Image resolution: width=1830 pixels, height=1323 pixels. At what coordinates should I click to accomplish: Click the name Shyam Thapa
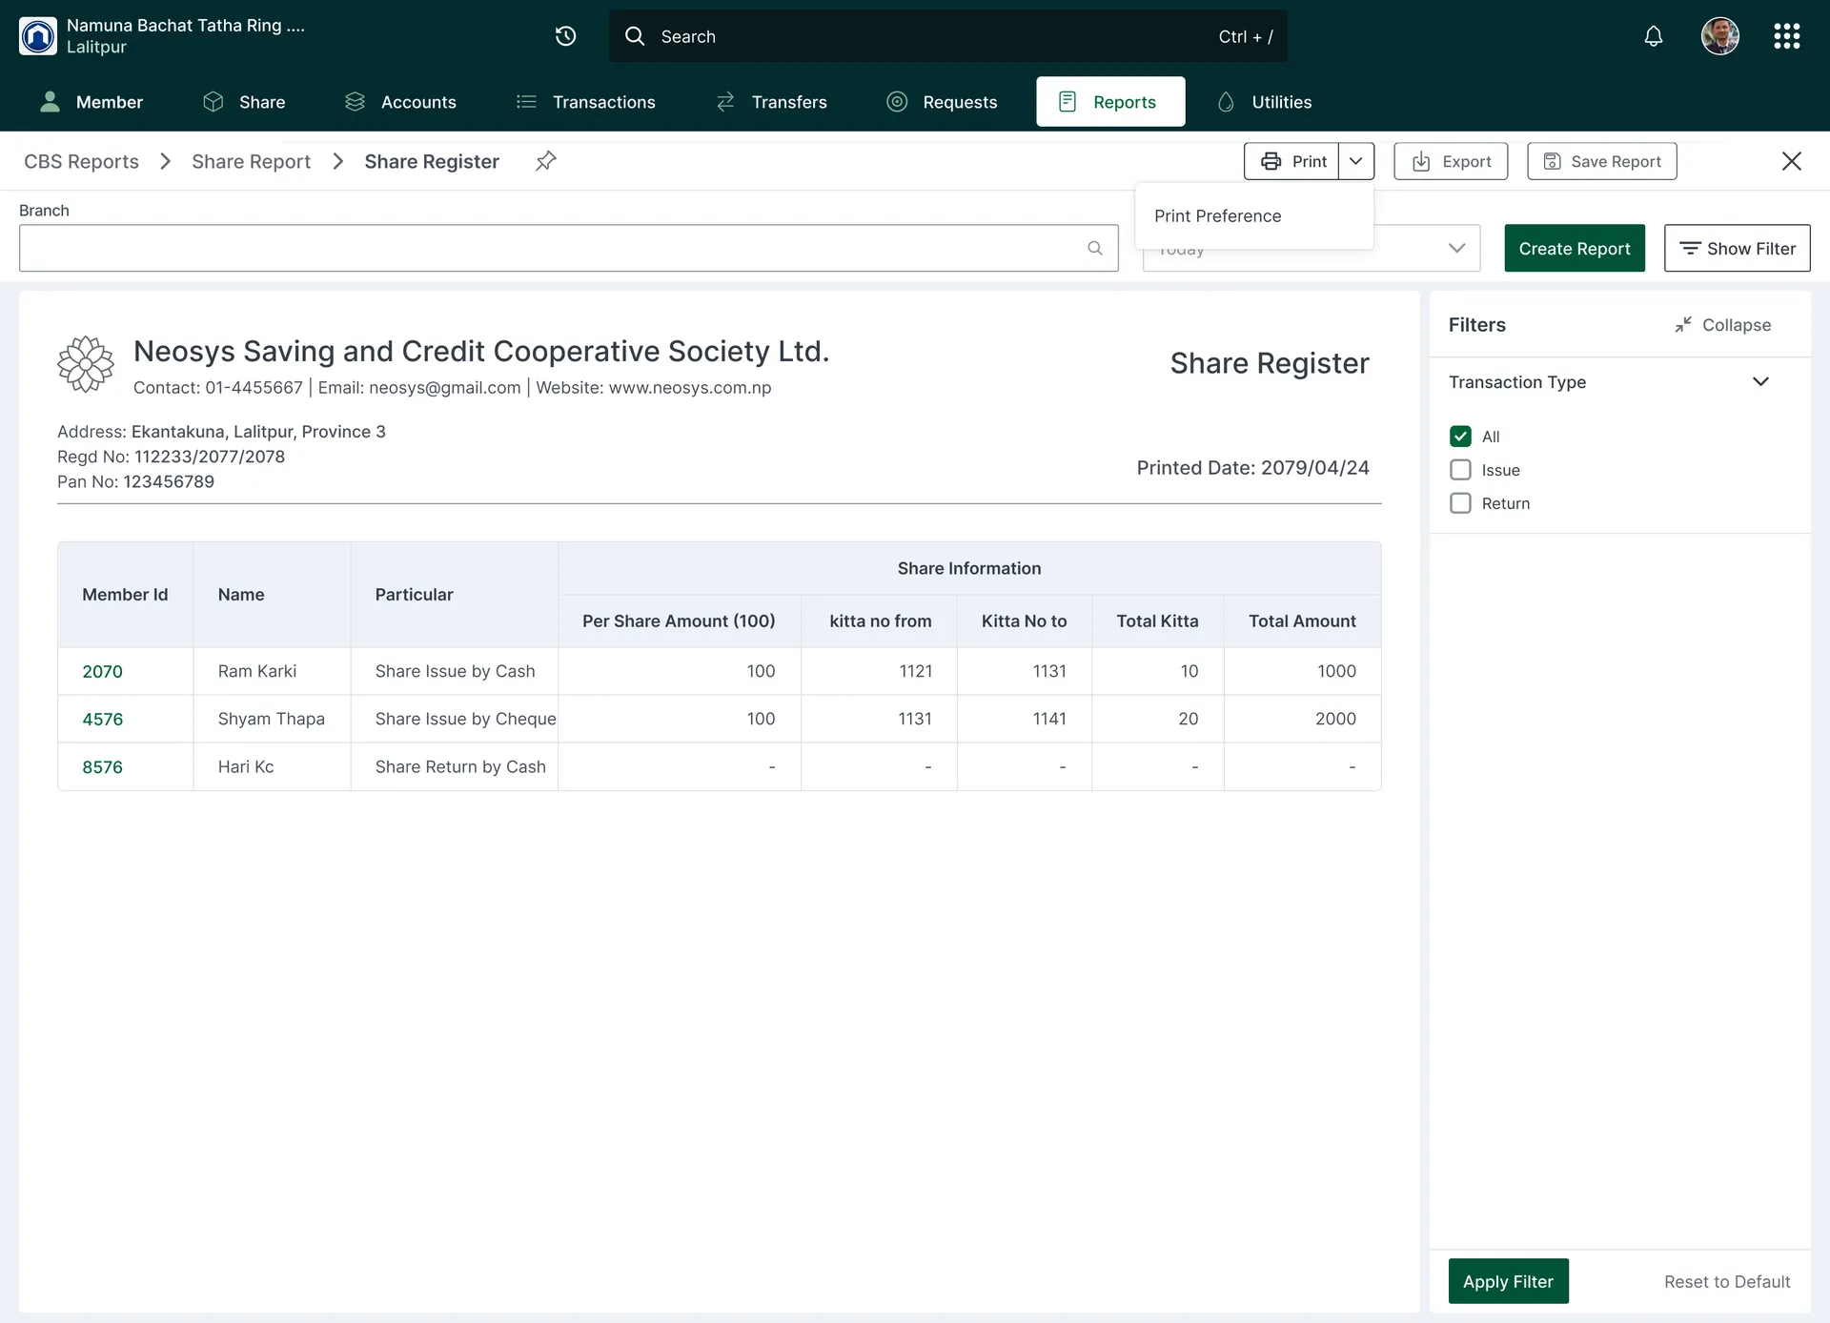[x=272, y=719]
